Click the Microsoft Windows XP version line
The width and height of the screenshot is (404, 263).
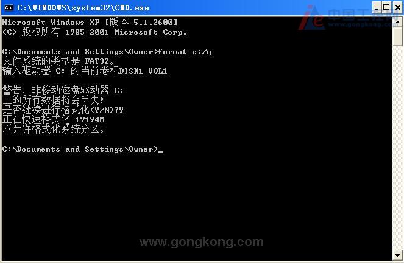click(90, 23)
